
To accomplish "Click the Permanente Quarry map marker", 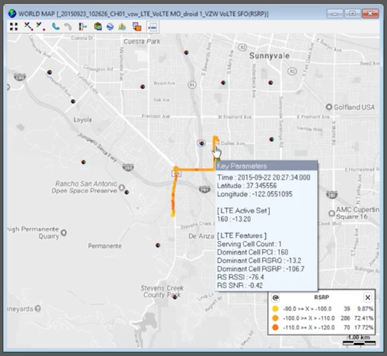I will point(64,232).
